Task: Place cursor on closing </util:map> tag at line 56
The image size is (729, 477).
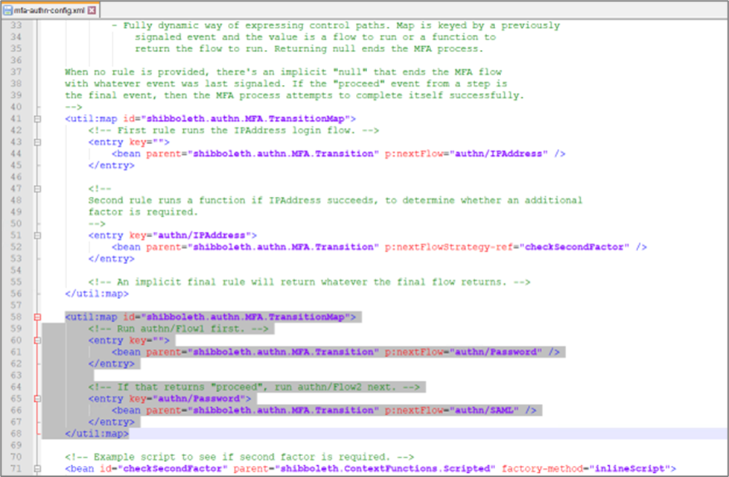Action: point(97,294)
